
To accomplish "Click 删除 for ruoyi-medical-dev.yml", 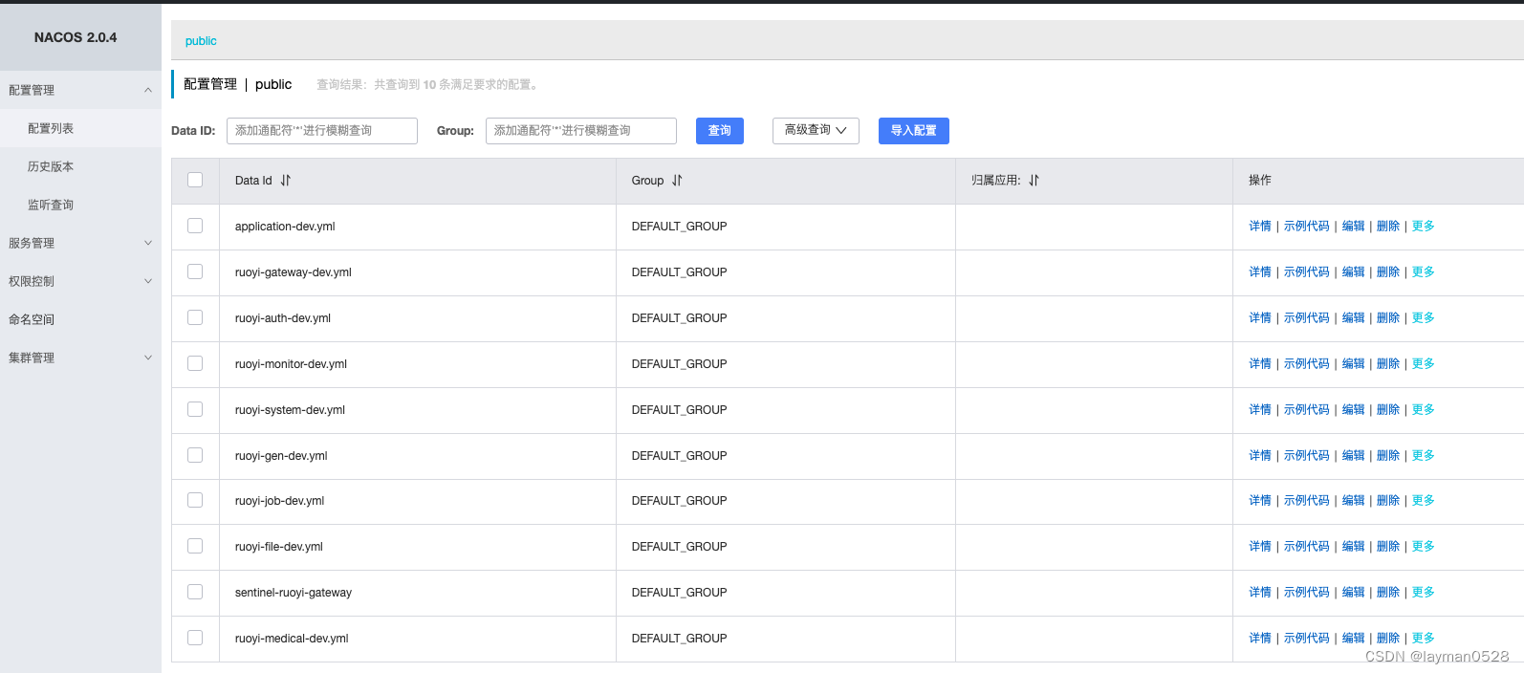I will 1388,639.
